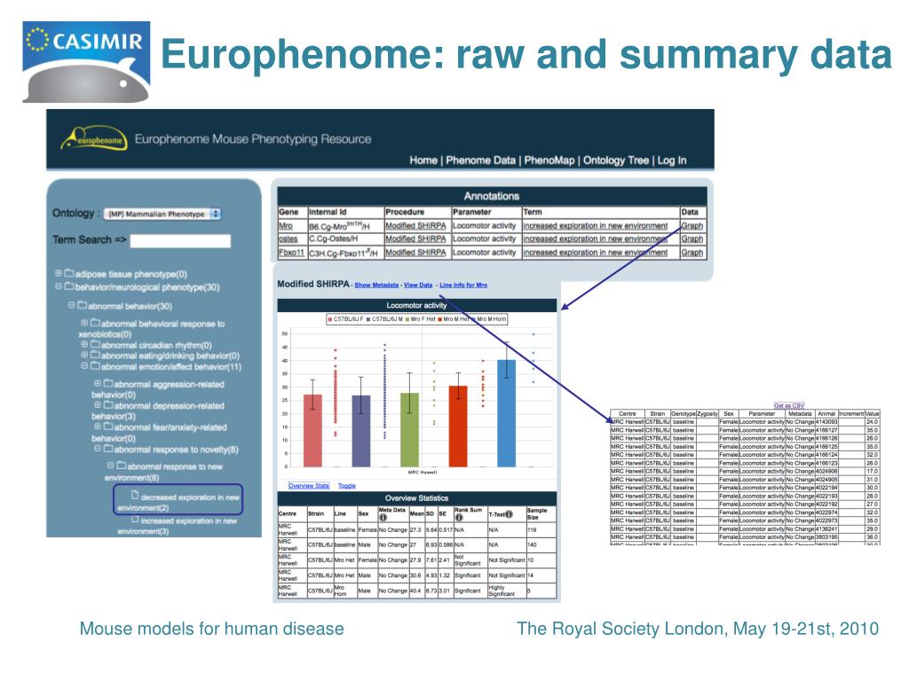Click the Overview Stats link
Image resolution: width=909 pixels, height=681 pixels.
308,486
